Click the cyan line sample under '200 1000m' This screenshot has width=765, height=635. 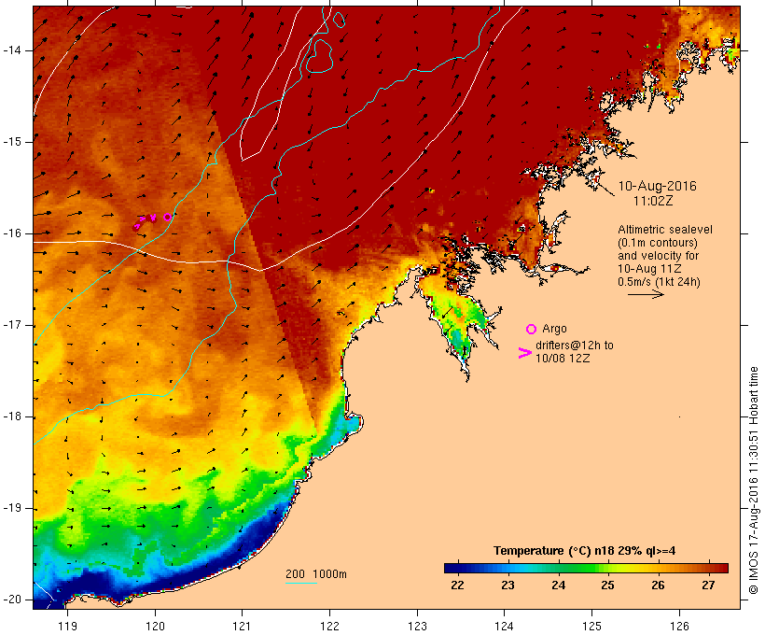point(301,583)
